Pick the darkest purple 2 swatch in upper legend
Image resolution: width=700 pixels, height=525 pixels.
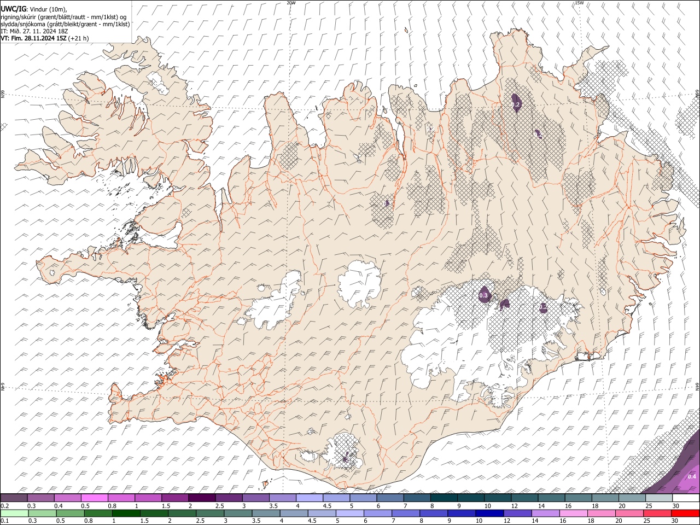tap(202, 498)
